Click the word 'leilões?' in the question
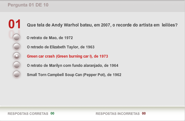 pyautogui.click(x=170, y=25)
